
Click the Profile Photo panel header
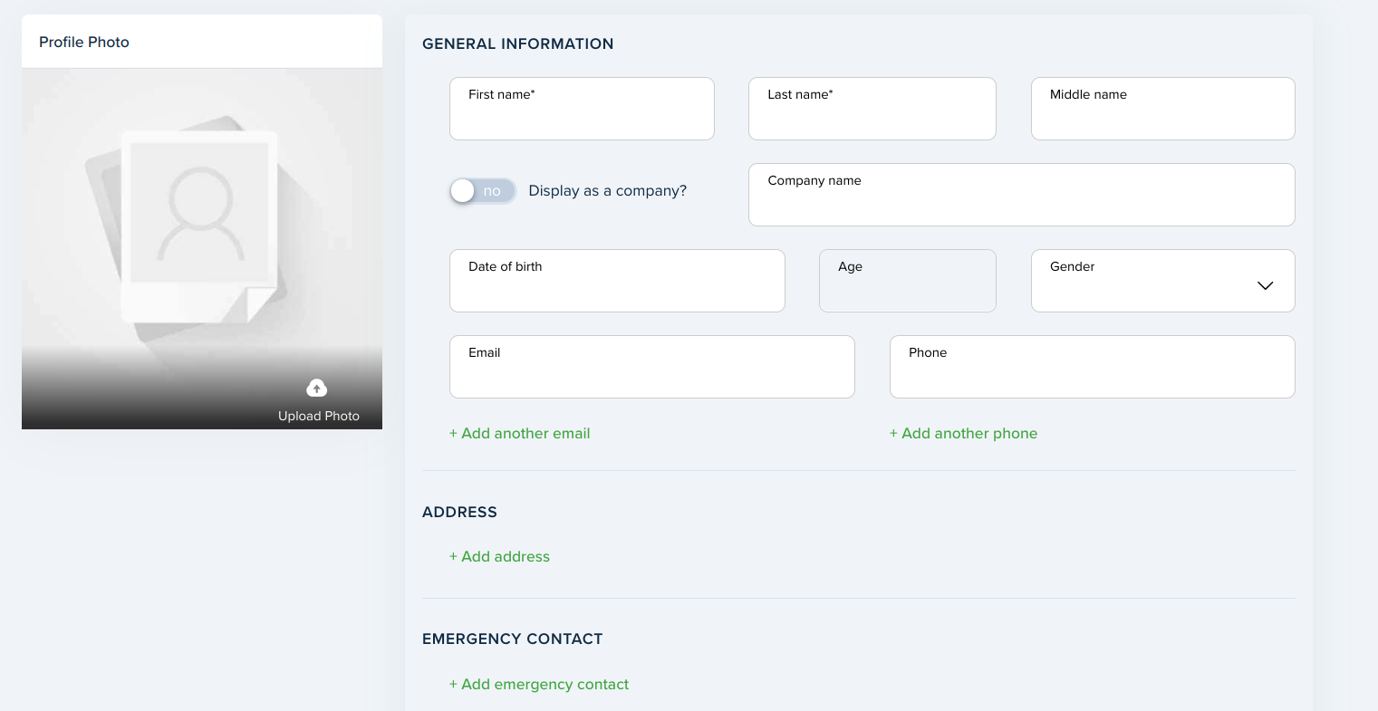202,42
